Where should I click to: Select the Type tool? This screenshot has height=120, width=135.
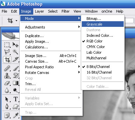tap(16, 99)
